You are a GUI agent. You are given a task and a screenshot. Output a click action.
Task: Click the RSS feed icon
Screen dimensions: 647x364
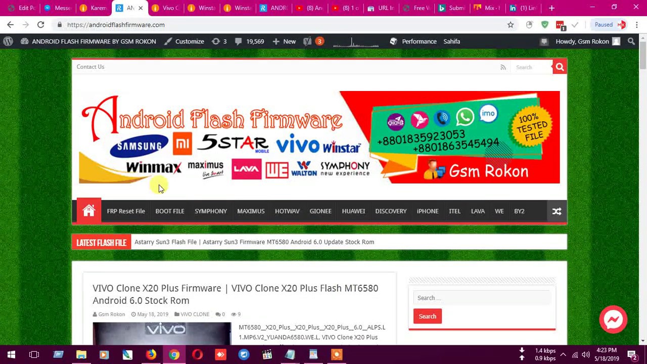tap(503, 67)
